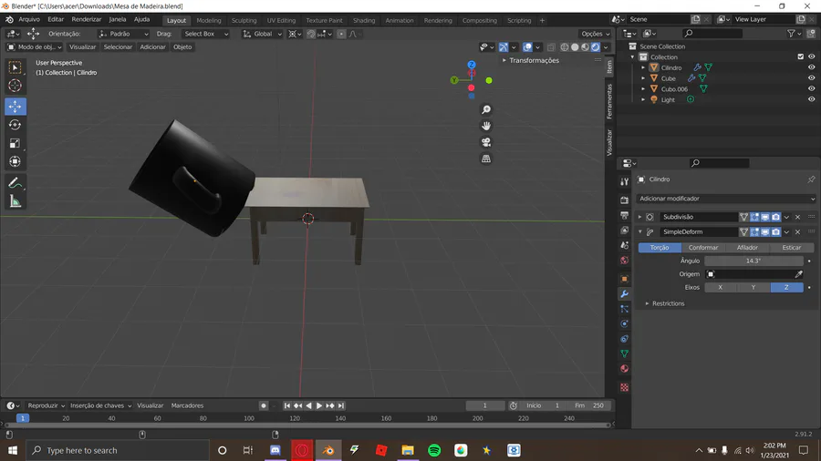
Task: Set deform axis to X
Action: coord(721,288)
